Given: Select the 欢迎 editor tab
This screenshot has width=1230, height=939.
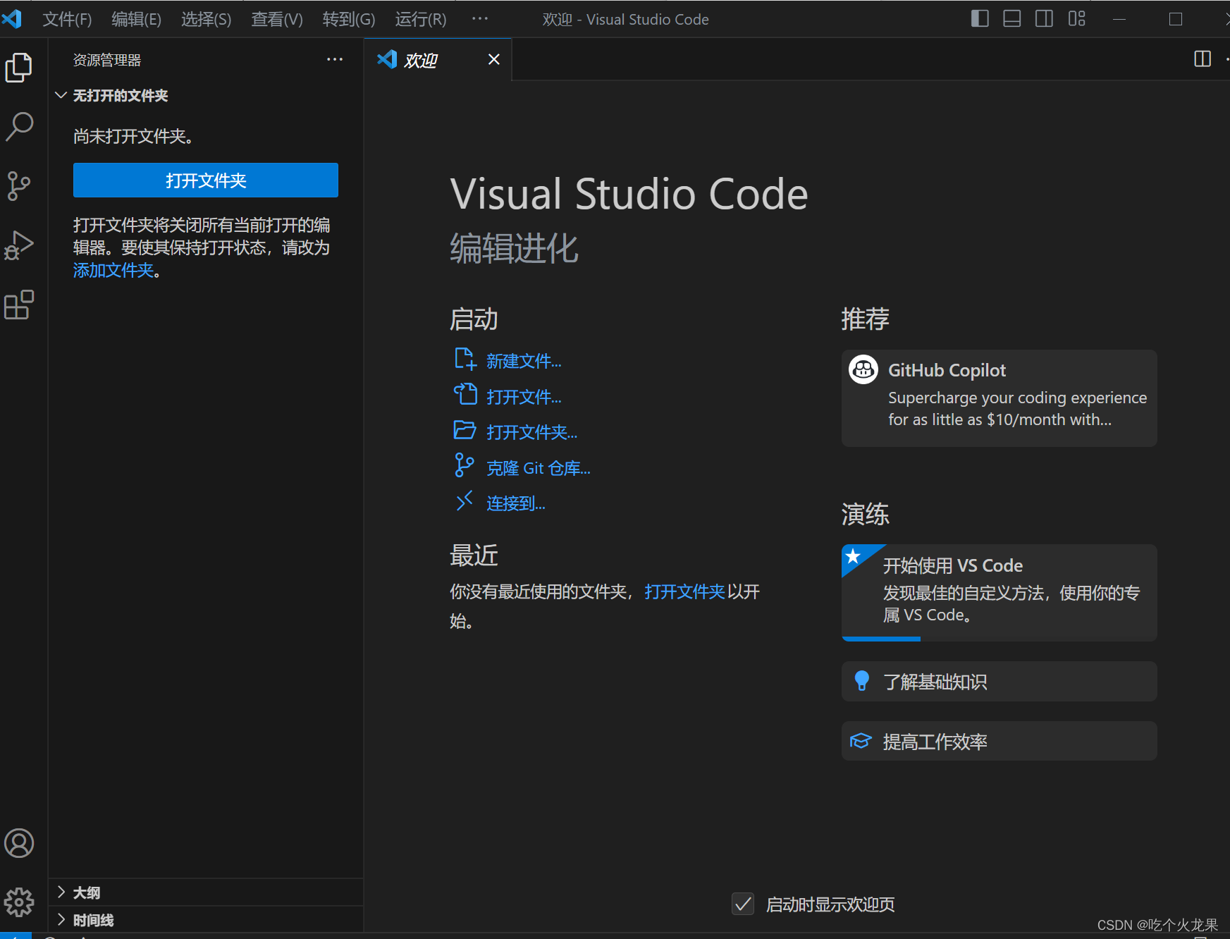Looking at the screenshot, I should [438, 59].
